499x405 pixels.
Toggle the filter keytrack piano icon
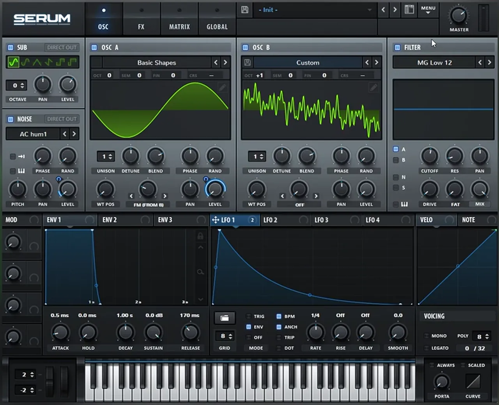404,204
